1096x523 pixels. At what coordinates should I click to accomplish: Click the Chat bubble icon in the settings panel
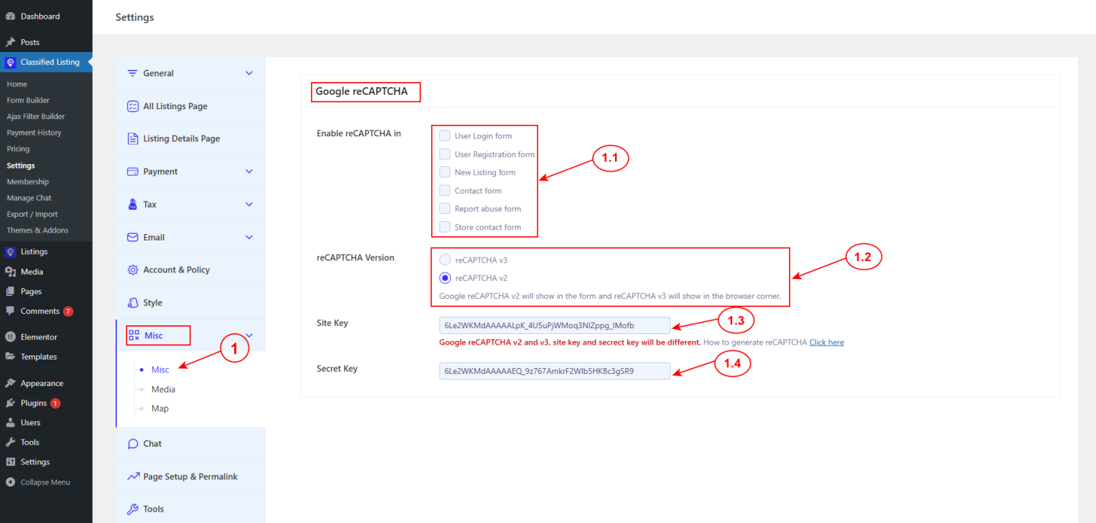(x=133, y=443)
